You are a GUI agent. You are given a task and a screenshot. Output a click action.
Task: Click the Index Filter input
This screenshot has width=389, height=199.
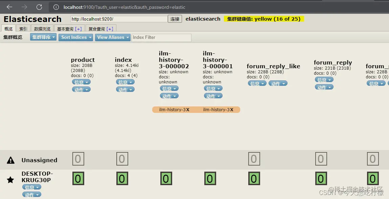point(161,38)
